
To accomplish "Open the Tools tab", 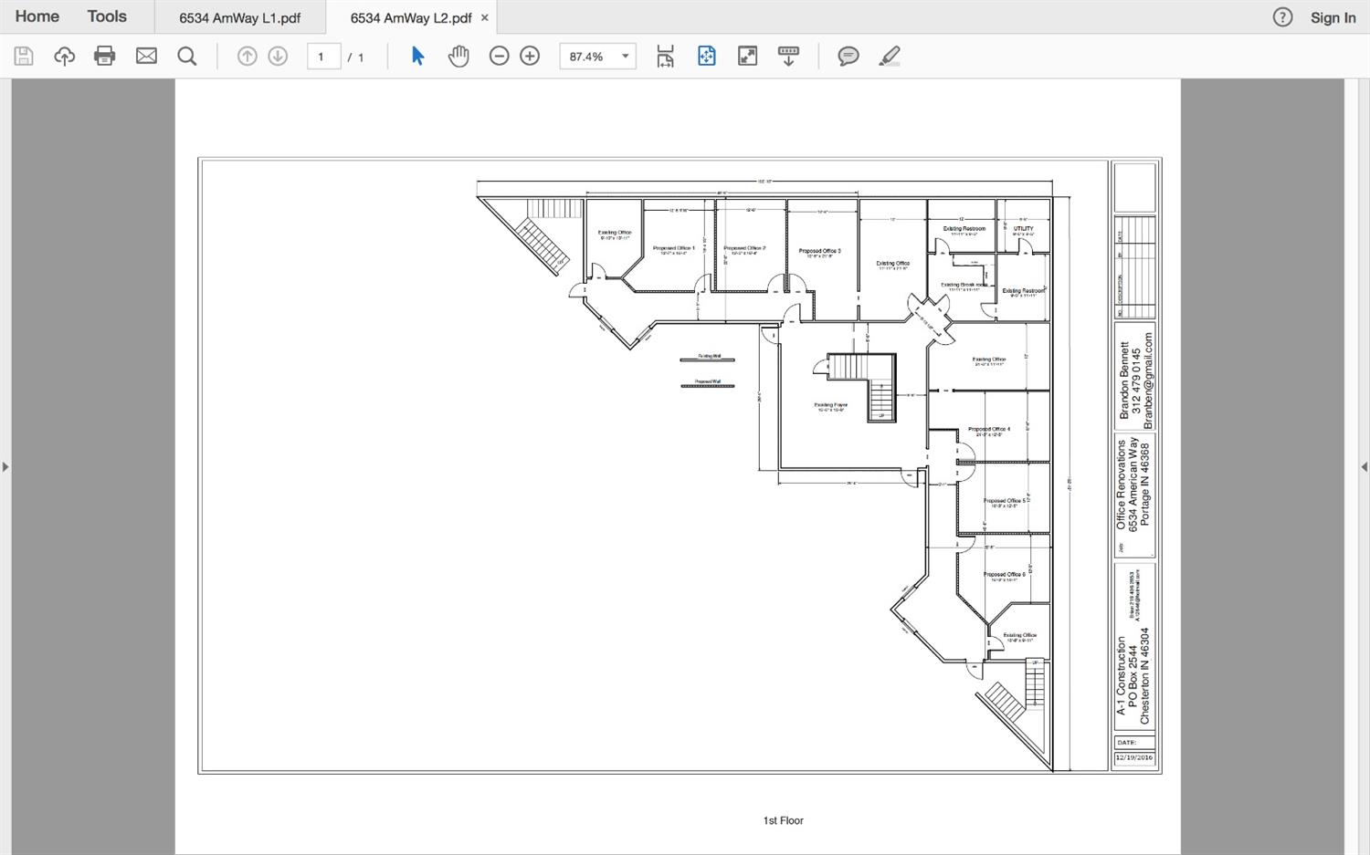I will click(107, 16).
